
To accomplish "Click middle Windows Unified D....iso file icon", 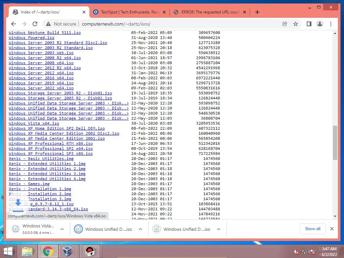I will (78, 229).
